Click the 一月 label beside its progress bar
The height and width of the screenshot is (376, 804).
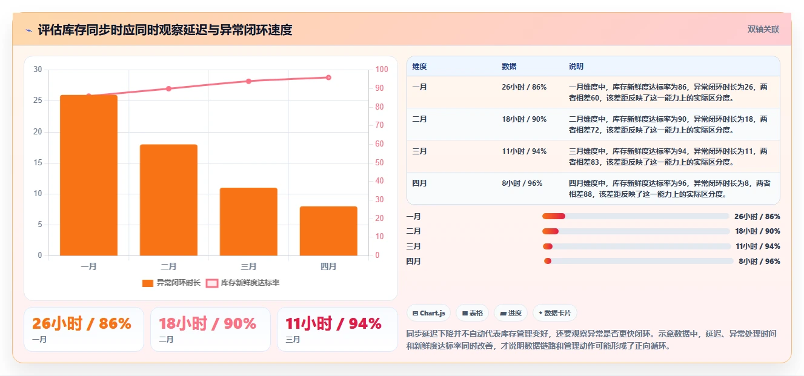pyautogui.click(x=414, y=216)
